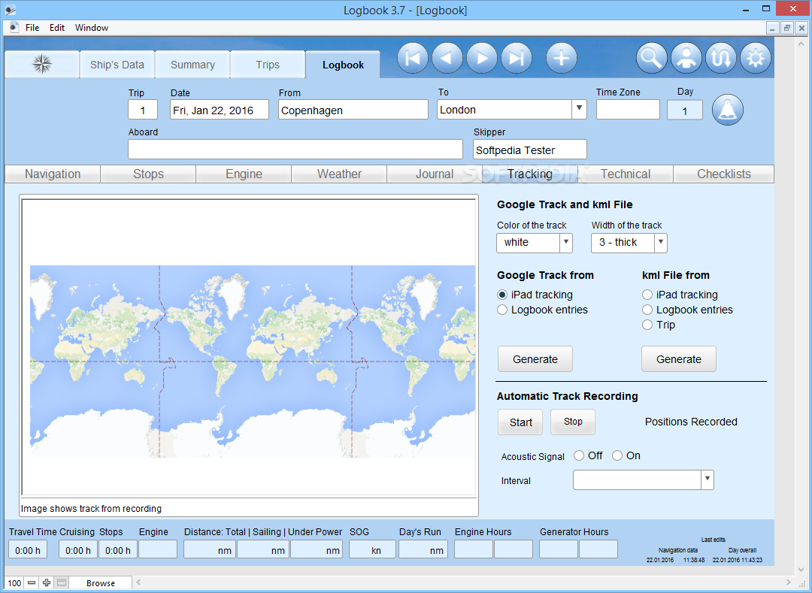Open the Navigation sub-tab
The image size is (812, 593).
tap(53, 174)
